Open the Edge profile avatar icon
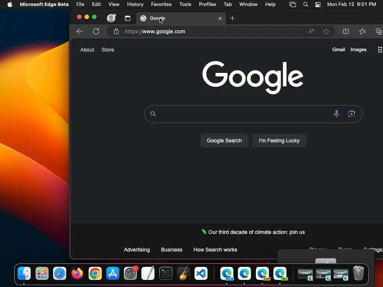This screenshot has height=287, width=383. click(x=111, y=18)
